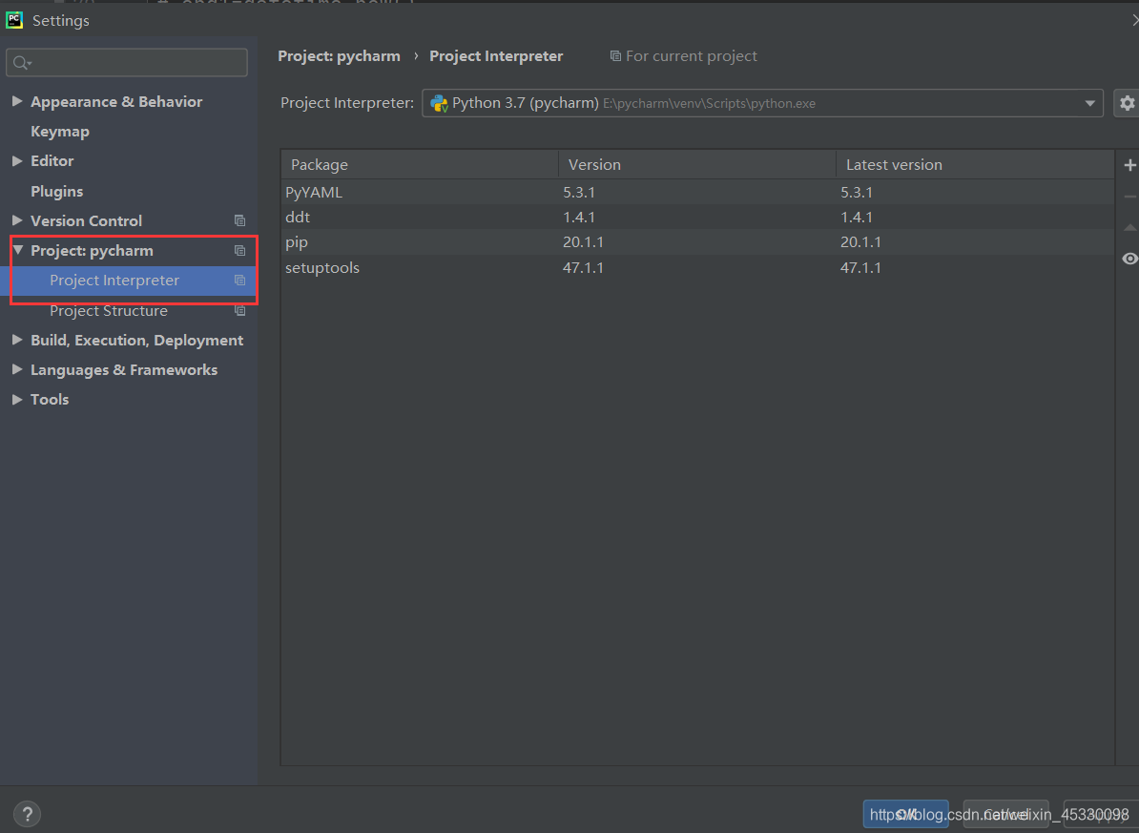Screen dimensions: 1139x833
Task: Expand the Tools section
Action: click(17, 399)
